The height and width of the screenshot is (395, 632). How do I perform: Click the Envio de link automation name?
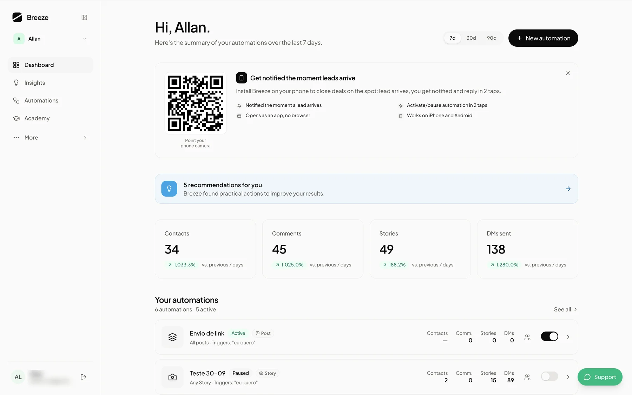207,333
